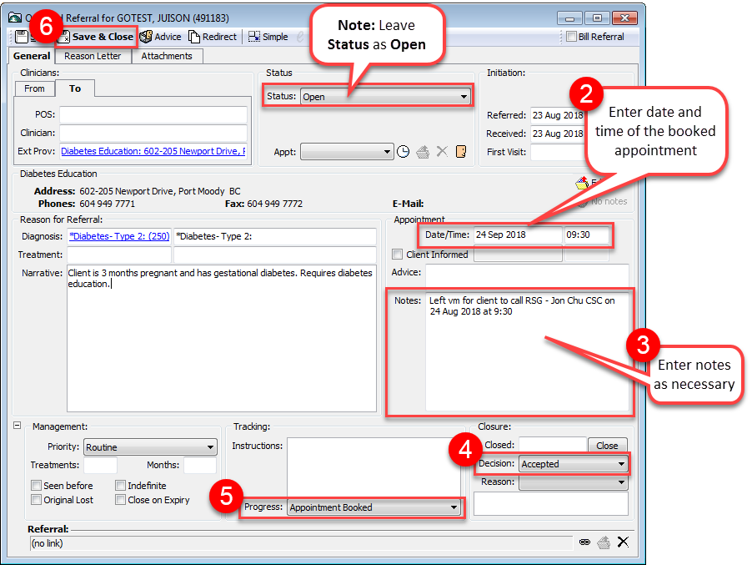Click the Redirect toolbar icon
This screenshot has width=752, height=565.
pyautogui.click(x=213, y=37)
